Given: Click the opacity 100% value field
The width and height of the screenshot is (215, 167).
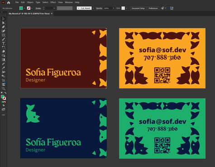Looking at the screenshot, I should click(108, 8).
